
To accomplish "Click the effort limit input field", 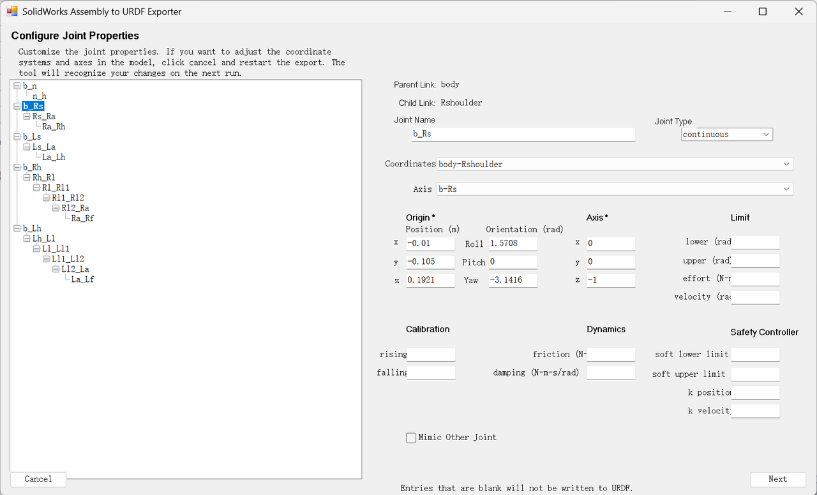I will (755, 279).
